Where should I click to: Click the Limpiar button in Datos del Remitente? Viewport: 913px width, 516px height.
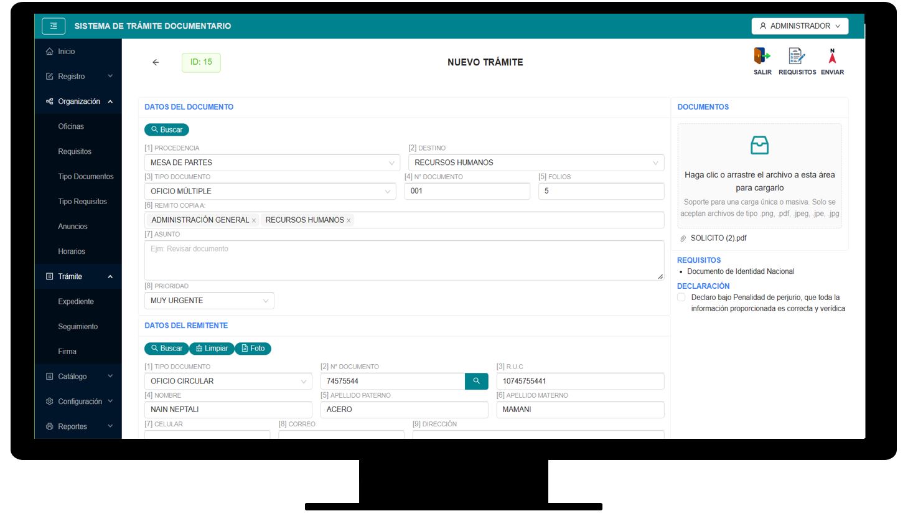(212, 349)
